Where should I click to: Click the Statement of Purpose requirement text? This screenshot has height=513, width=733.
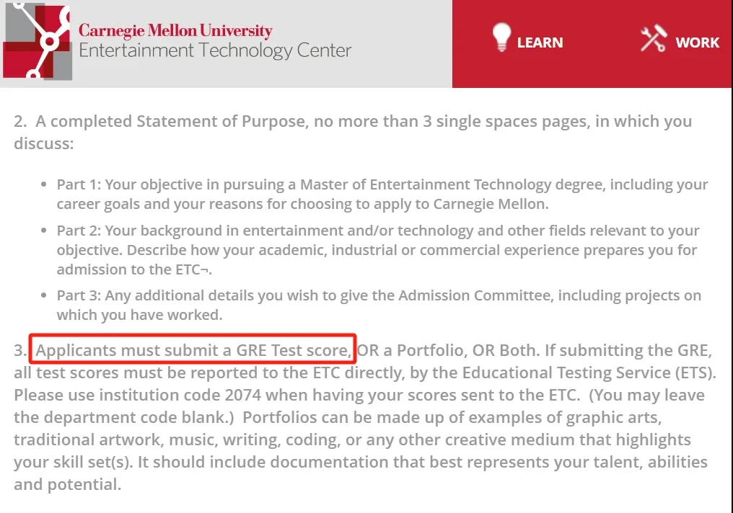[353, 132]
